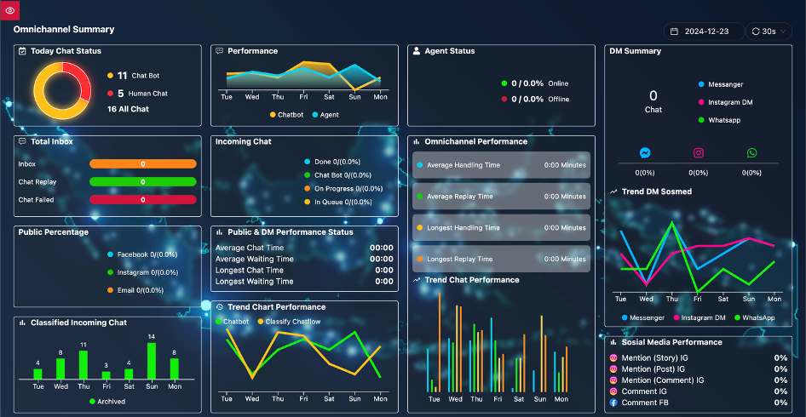
Task: Click the refresh icon beside 30s
Action: pyautogui.click(x=756, y=31)
